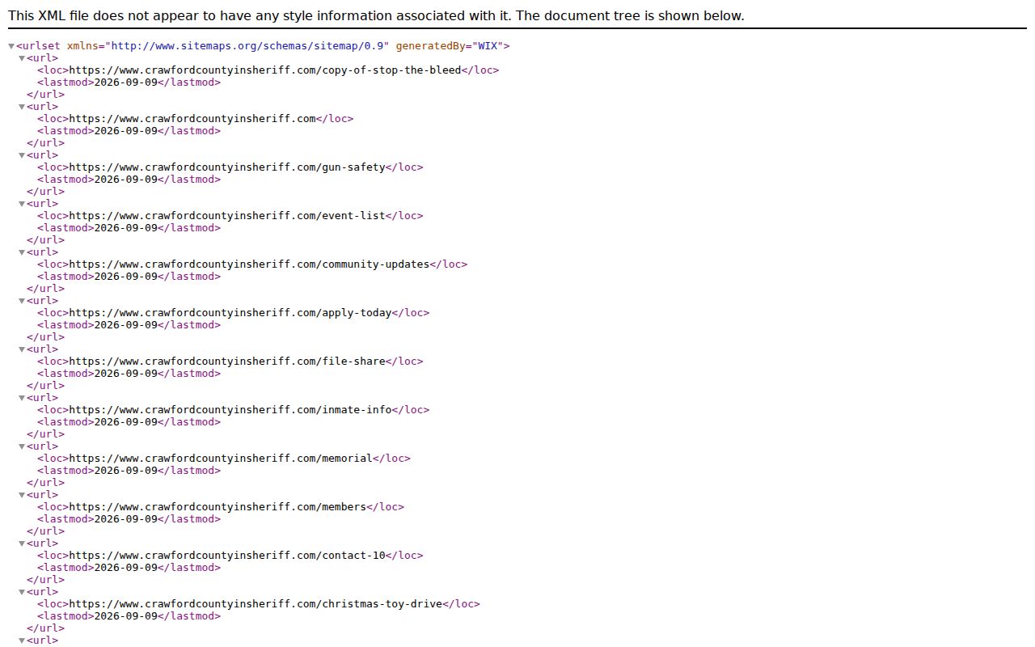Viewport: 1035px width, 647px height.
Task: Collapse the url node containing members
Action: [x=22, y=495]
